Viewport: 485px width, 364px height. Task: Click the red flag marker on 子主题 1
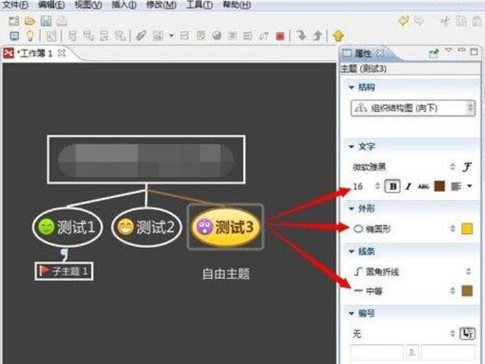(43, 271)
